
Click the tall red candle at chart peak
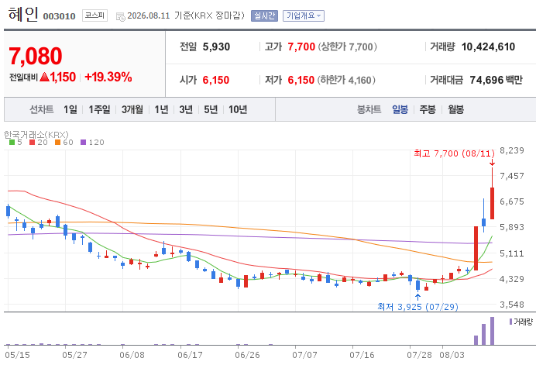493,203
